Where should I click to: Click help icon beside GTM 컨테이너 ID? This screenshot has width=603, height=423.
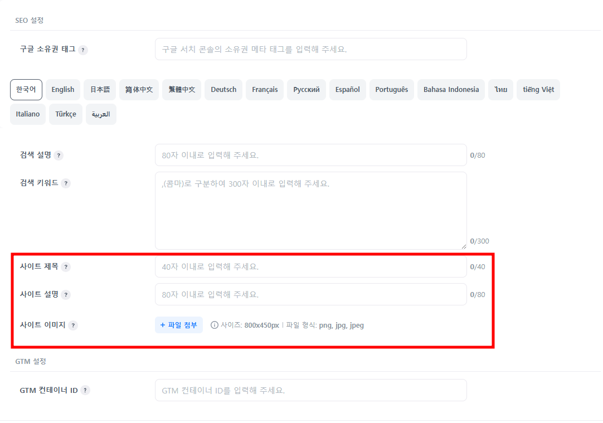[x=85, y=391]
